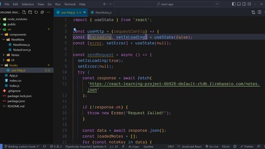Open App.js from Explorer
The height and width of the screenshot is (149, 265).
(14, 75)
